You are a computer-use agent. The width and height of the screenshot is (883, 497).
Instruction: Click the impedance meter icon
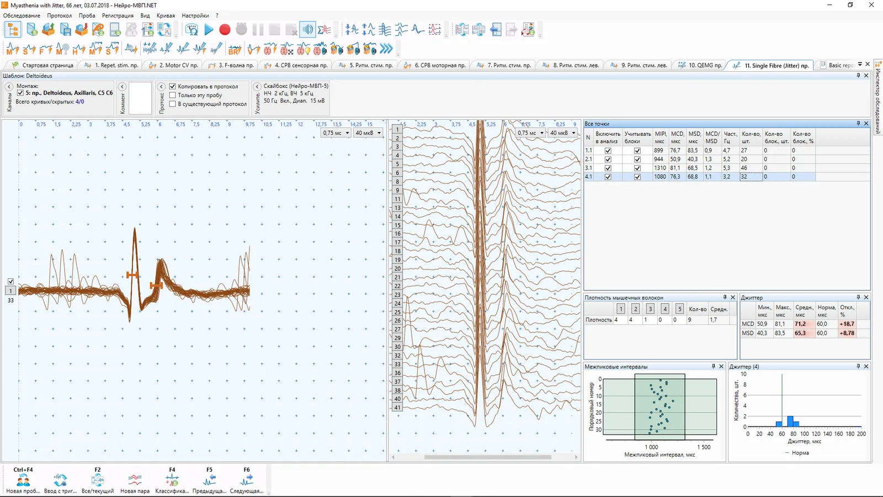192,30
